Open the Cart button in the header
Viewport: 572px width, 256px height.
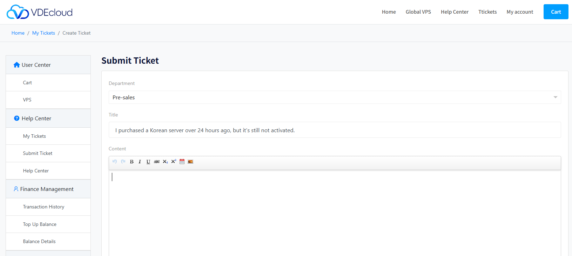[x=556, y=12]
